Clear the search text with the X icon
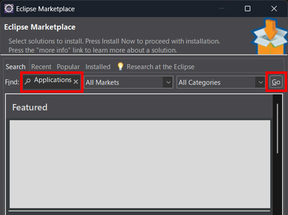288x215 pixels. (x=76, y=81)
